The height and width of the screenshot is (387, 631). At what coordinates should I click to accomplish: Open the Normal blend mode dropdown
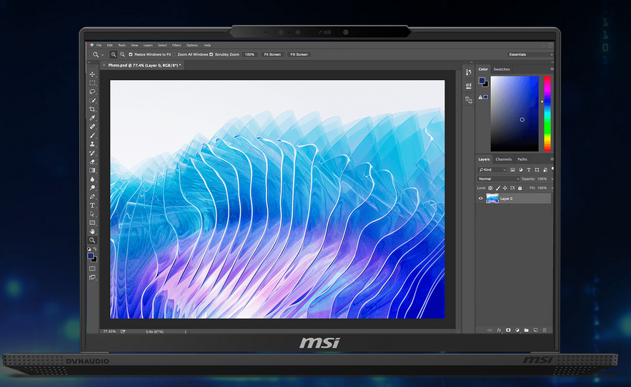499,179
